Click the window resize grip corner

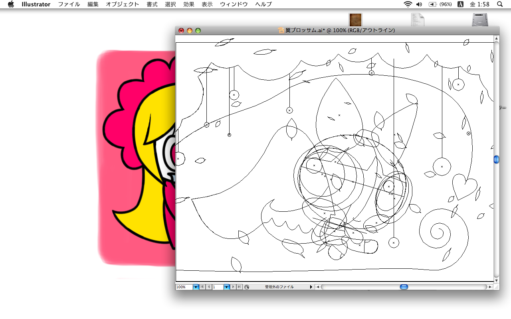click(497, 287)
